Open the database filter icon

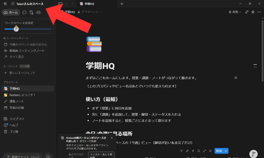coord(181,151)
